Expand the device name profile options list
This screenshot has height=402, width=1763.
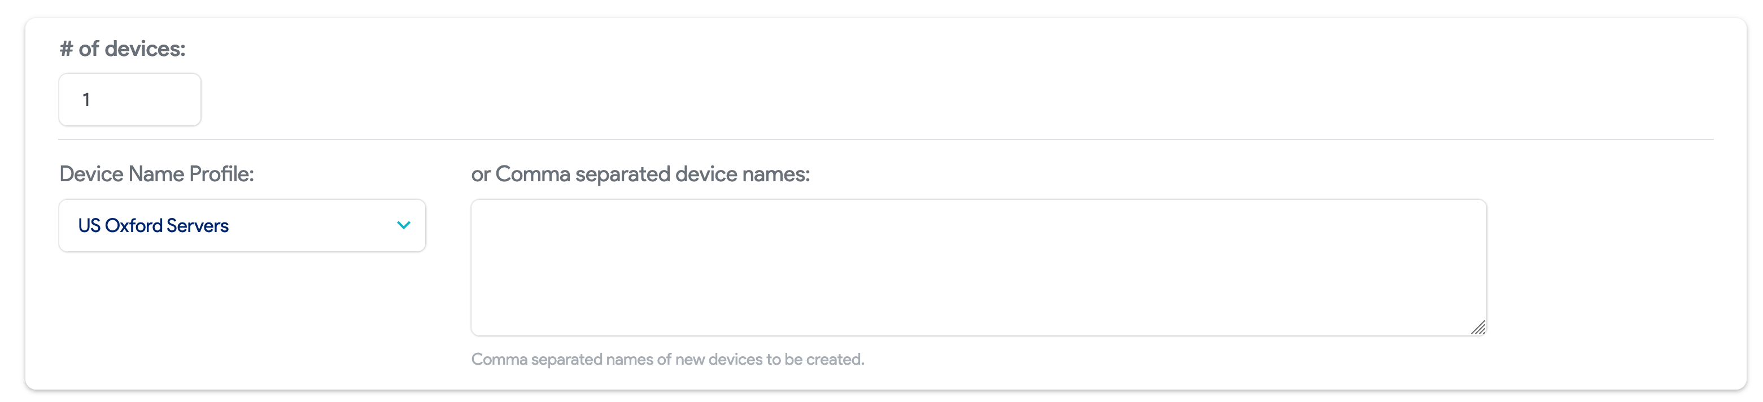point(241,225)
